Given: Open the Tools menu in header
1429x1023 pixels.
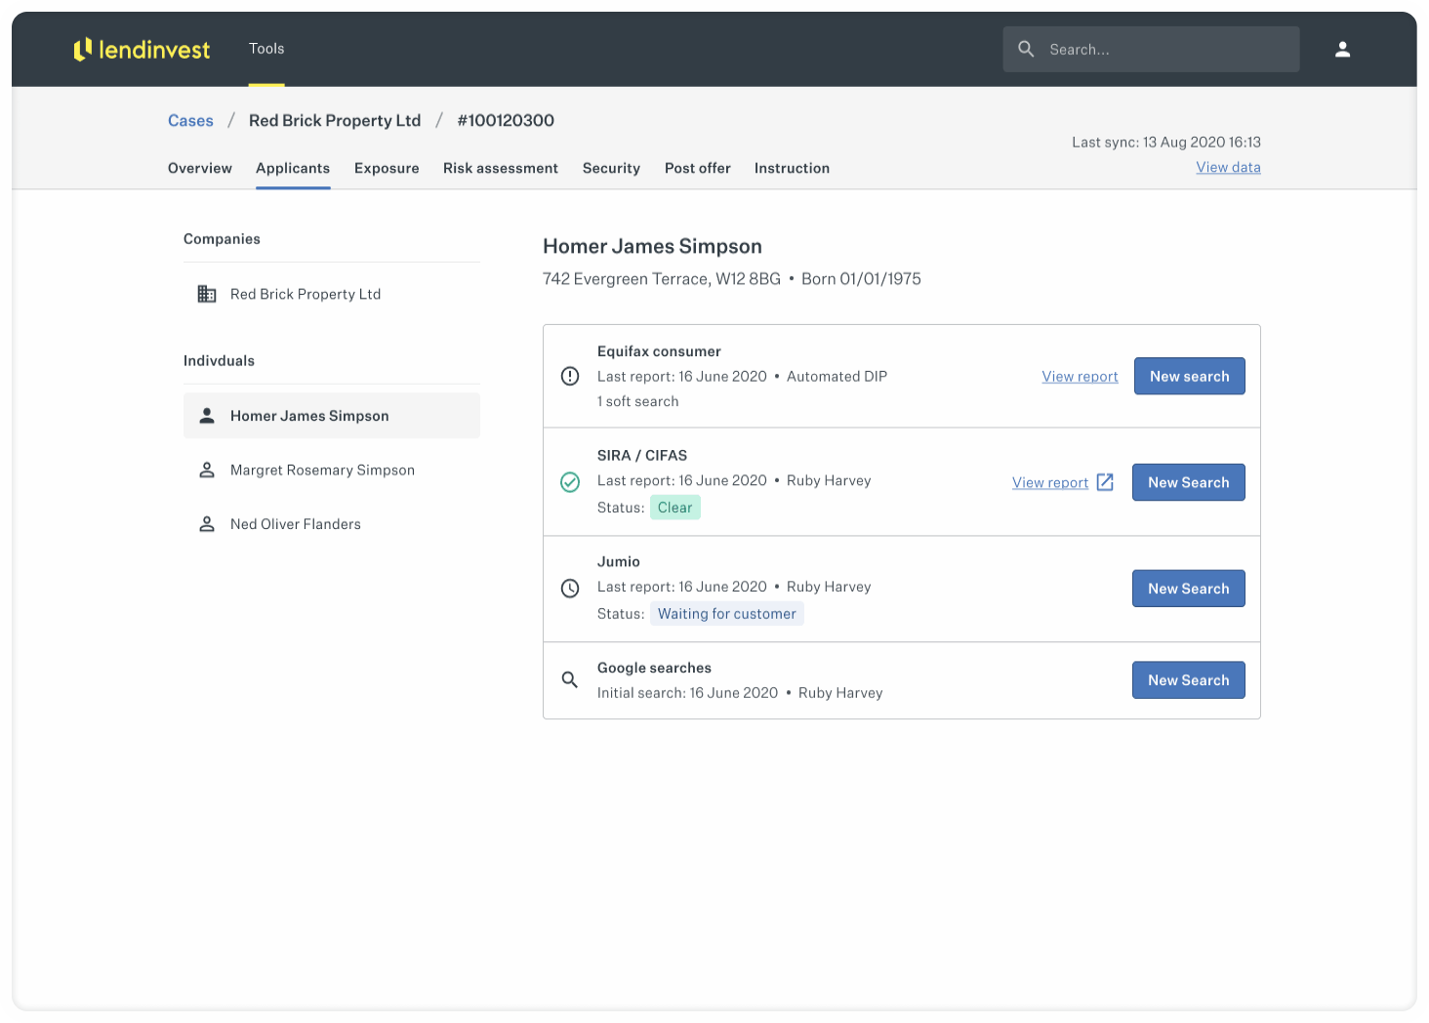Looking at the screenshot, I should pyautogui.click(x=266, y=49).
